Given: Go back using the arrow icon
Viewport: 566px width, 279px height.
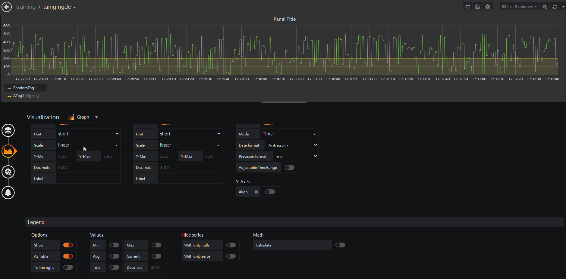Looking at the screenshot, I should click(7, 7).
